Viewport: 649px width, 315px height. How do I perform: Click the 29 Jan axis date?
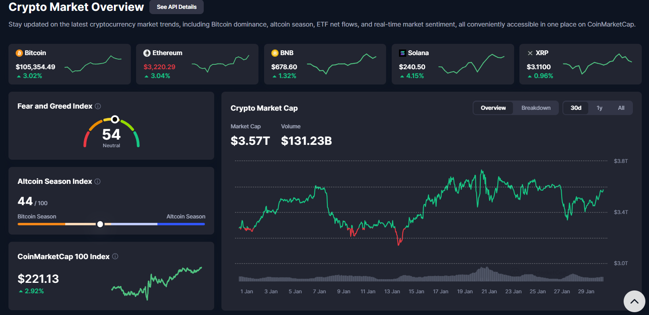point(586,292)
